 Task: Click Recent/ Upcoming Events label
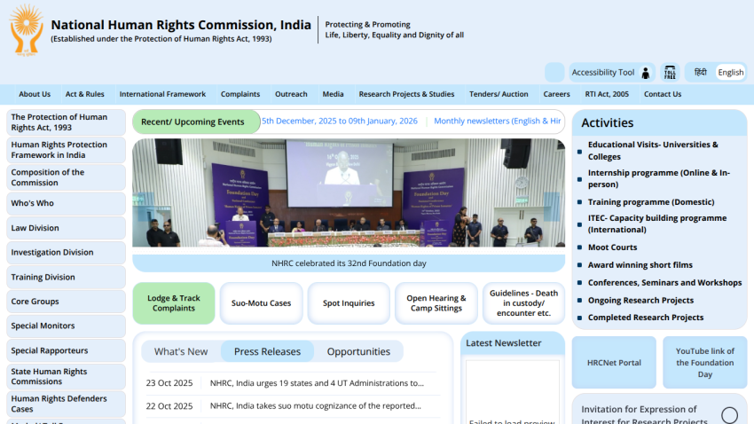tap(196, 122)
